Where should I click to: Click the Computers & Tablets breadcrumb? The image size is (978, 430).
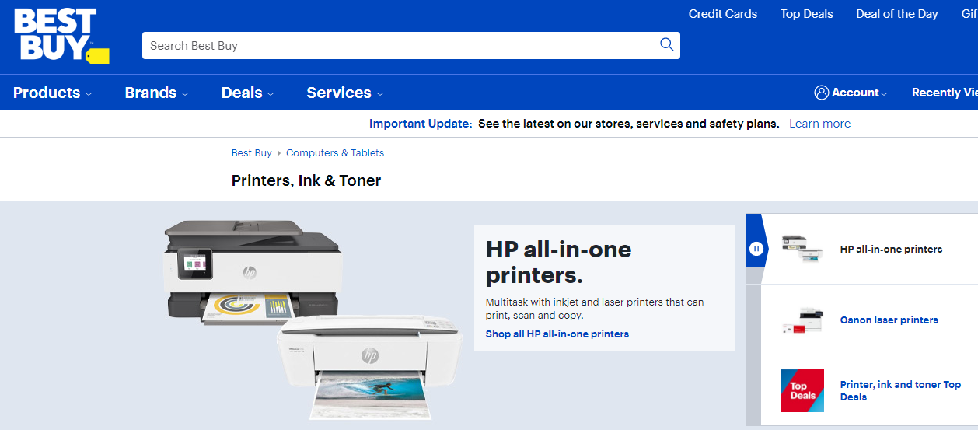335,153
